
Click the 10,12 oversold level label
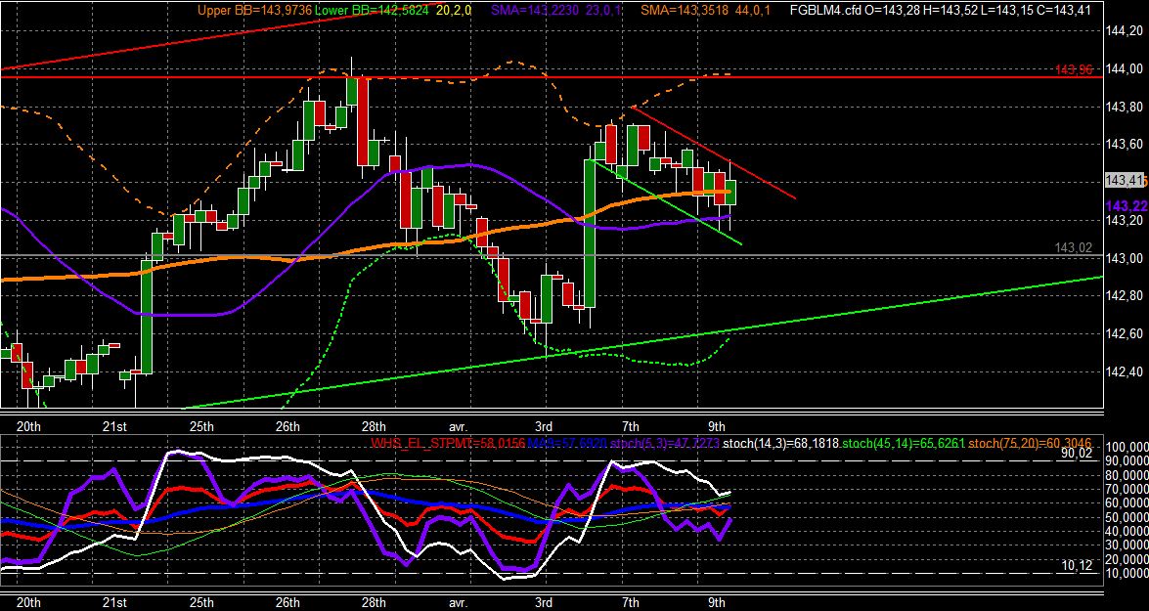pos(1078,565)
